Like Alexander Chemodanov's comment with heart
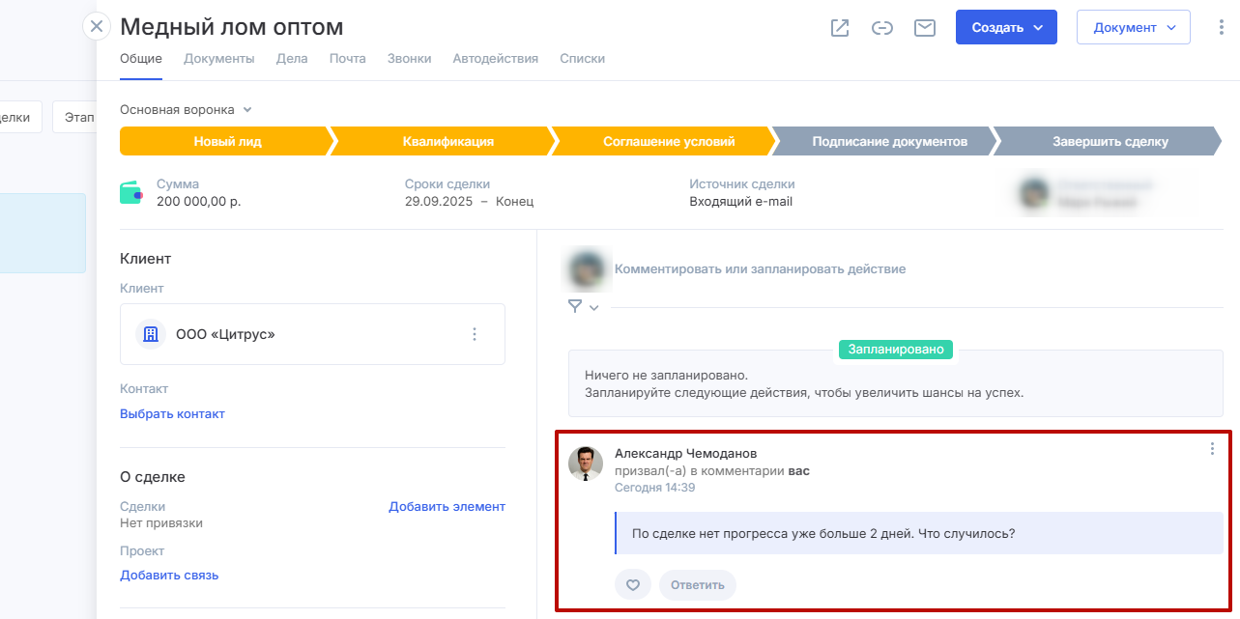Viewport: 1240px width, 619px height. pyautogui.click(x=633, y=585)
